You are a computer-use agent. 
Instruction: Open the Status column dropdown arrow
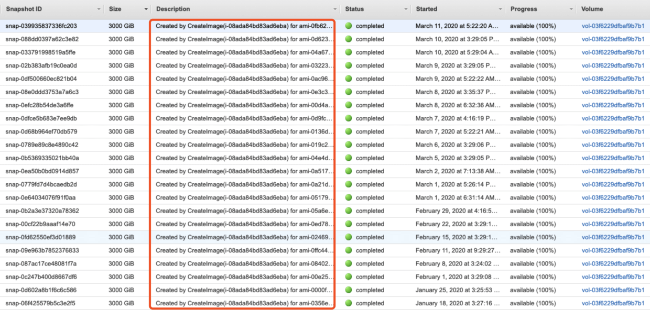pyautogui.click(x=406, y=9)
